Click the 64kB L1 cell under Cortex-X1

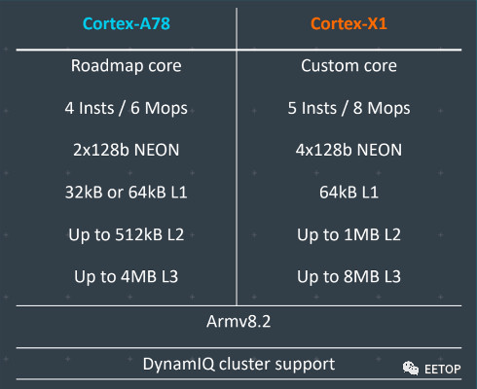click(349, 193)
